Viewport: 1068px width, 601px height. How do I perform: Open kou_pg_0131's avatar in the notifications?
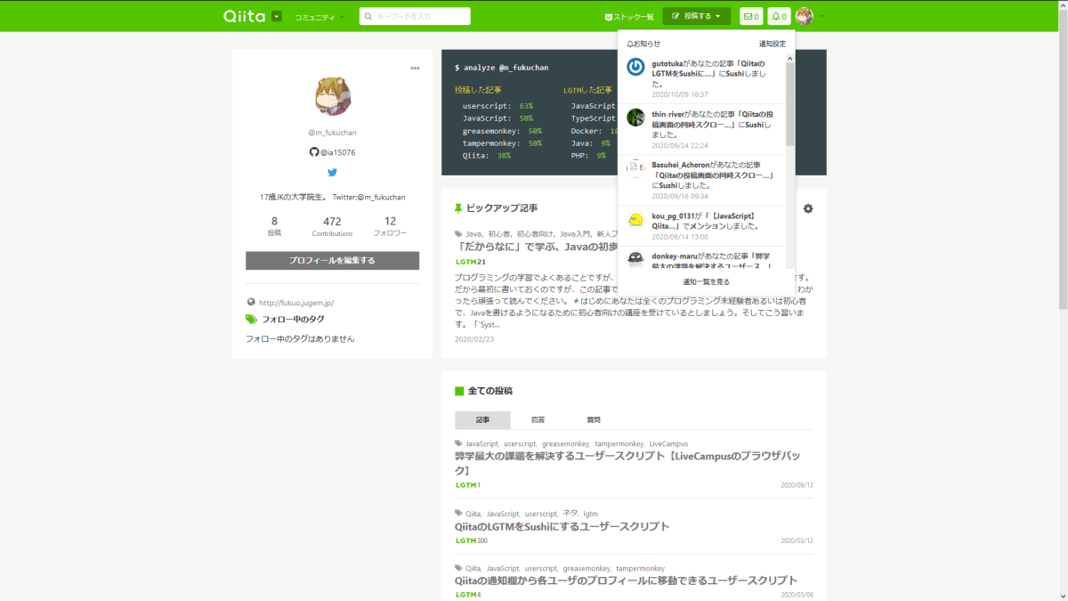coord(635,219)
